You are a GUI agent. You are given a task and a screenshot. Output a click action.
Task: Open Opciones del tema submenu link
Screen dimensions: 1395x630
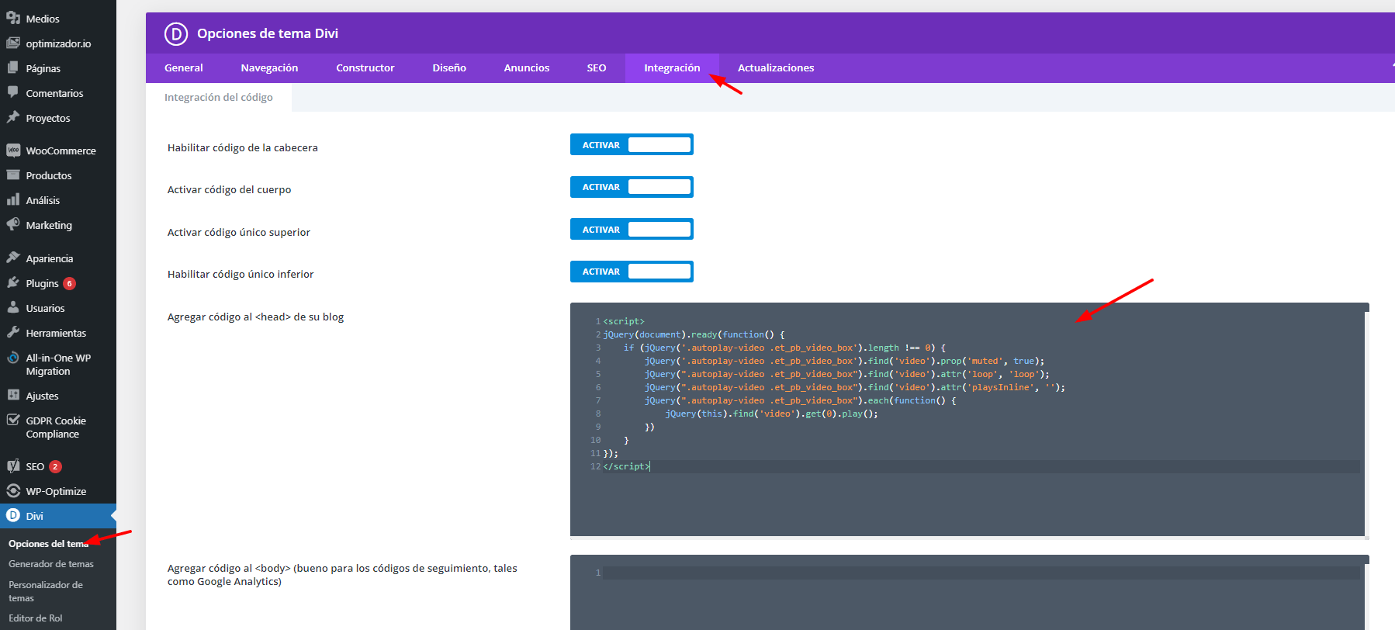pyautogui.click(x=48, y=543)
